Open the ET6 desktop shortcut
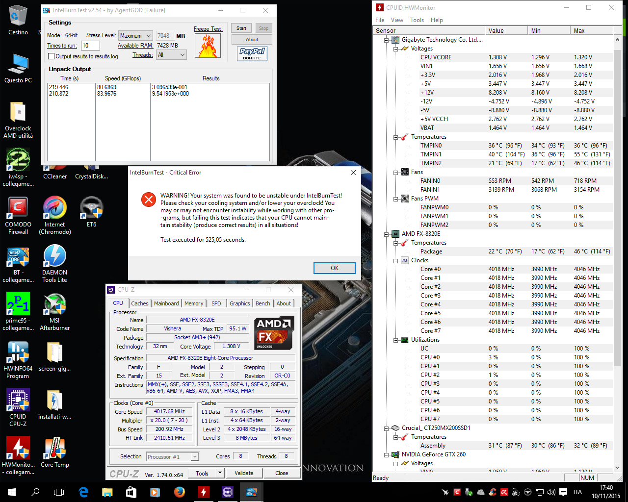 [x=91, y=211]
